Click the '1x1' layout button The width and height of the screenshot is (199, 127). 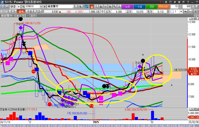pos(190,11)
